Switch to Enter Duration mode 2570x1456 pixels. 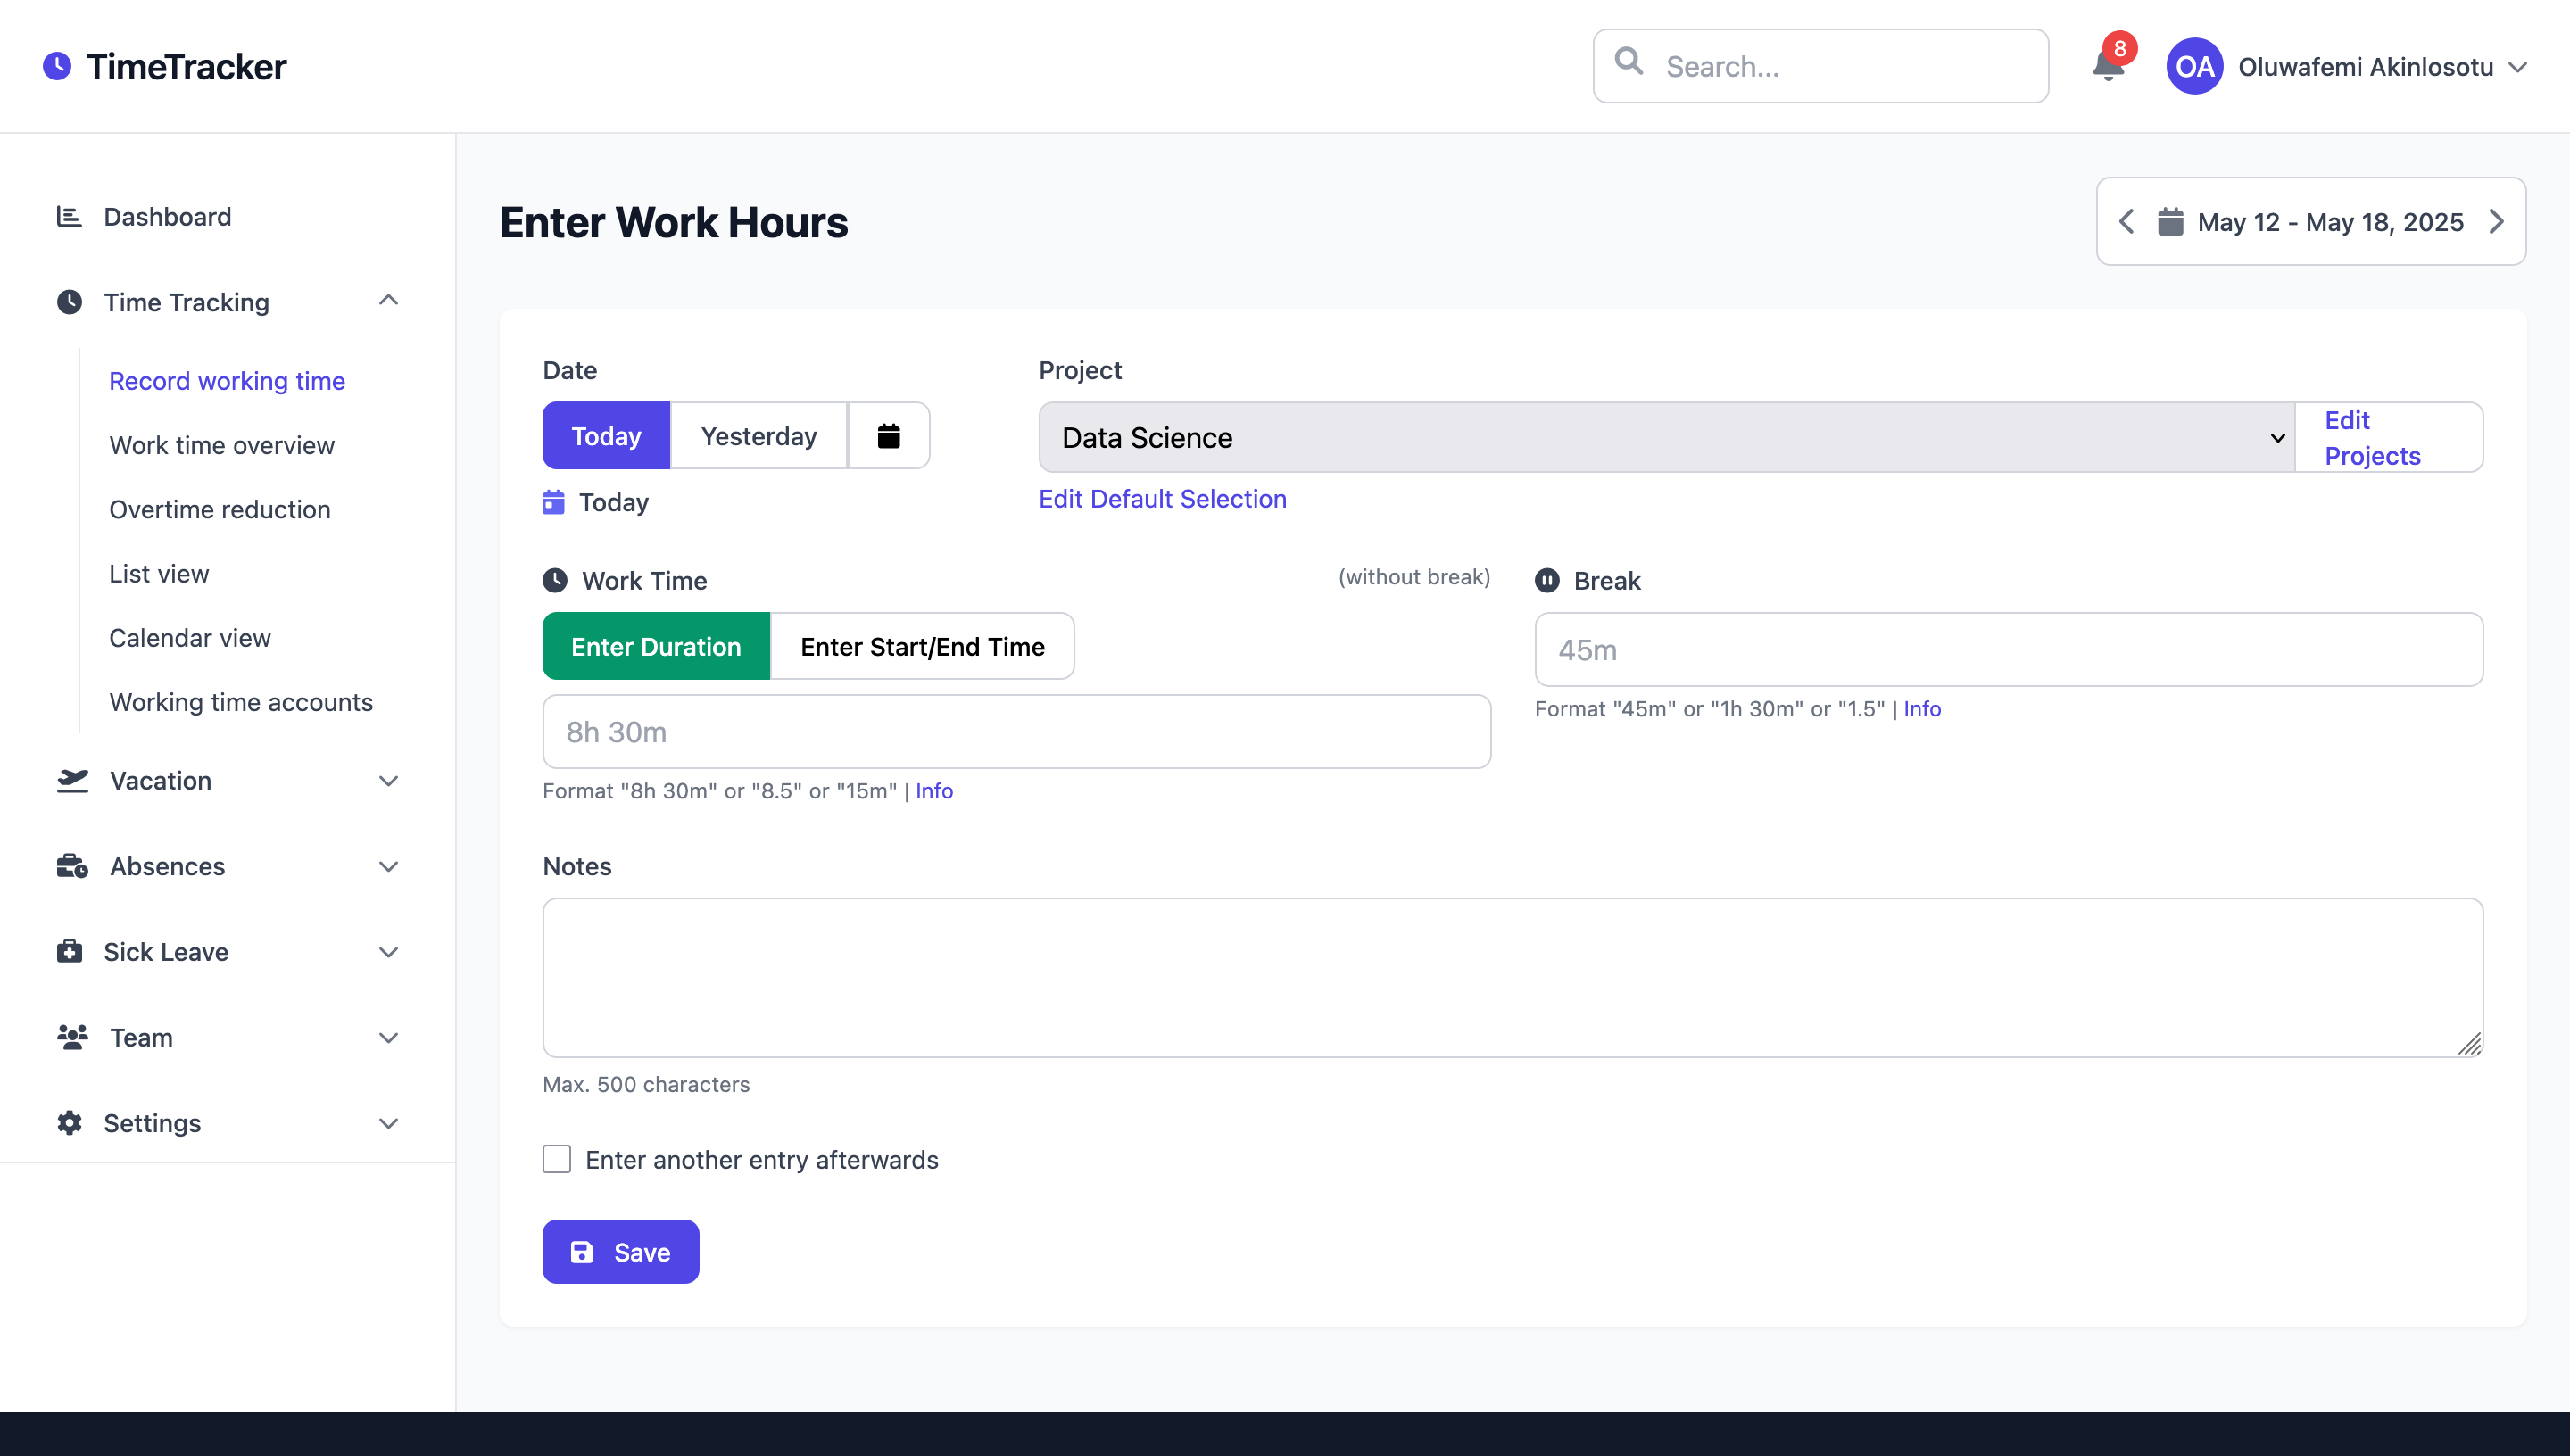656,646
